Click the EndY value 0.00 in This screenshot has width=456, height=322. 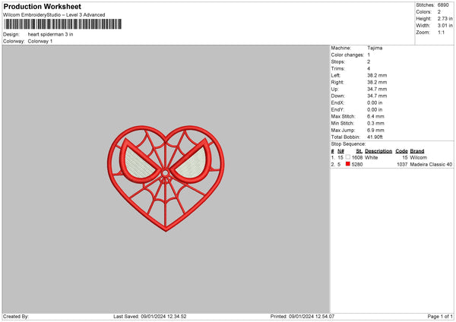(x=375, y=109)
